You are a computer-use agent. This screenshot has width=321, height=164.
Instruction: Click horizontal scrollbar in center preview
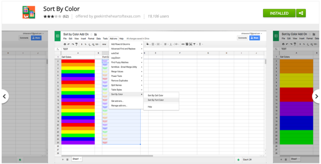click(x=107, y=156)
